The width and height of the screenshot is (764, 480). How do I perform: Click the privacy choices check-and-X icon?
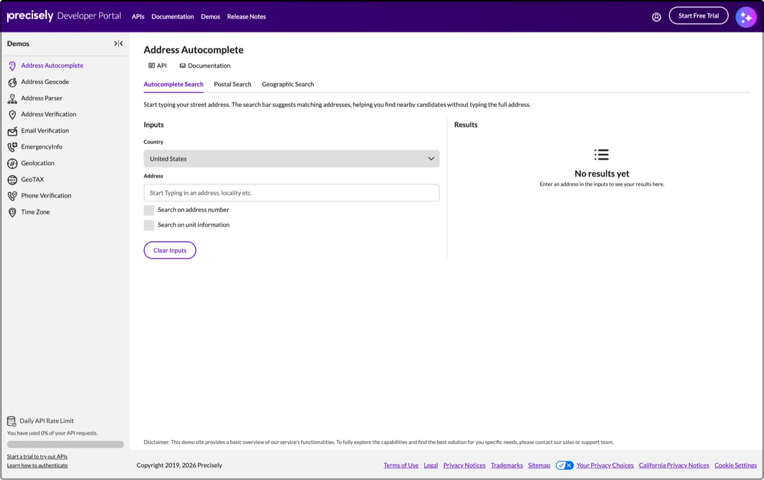pyautogui.click(x=564, y=465)
